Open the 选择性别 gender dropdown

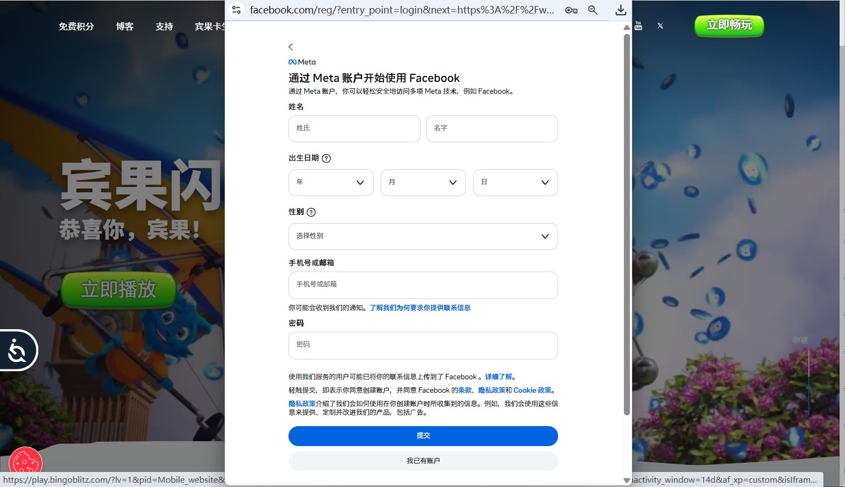423,236
